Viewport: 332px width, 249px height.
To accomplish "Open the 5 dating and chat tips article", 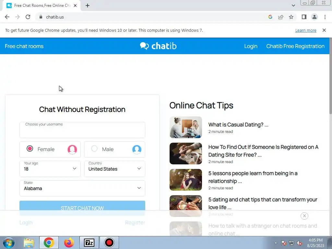I will 263,203.
